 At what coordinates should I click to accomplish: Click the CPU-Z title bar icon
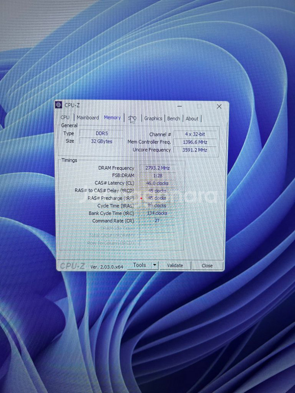(x=59, y=105)
